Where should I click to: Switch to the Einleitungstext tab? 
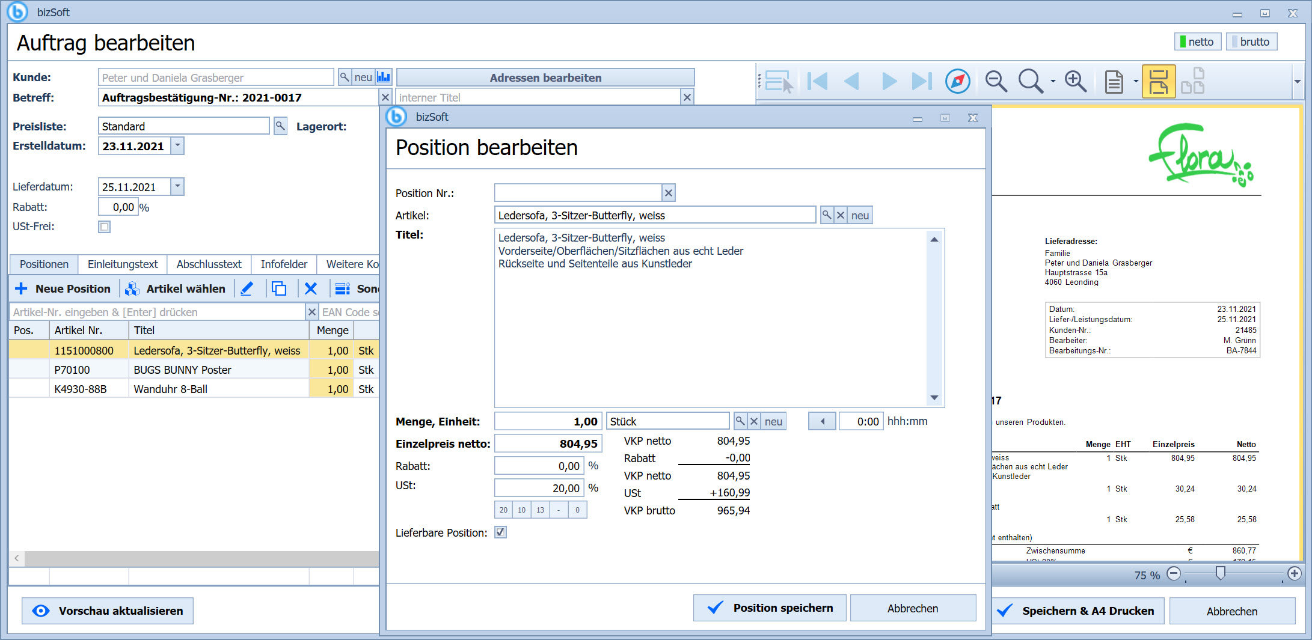(x=123, y=264)
